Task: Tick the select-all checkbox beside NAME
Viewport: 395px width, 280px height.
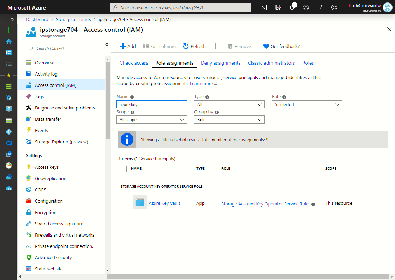Action: 124,169
